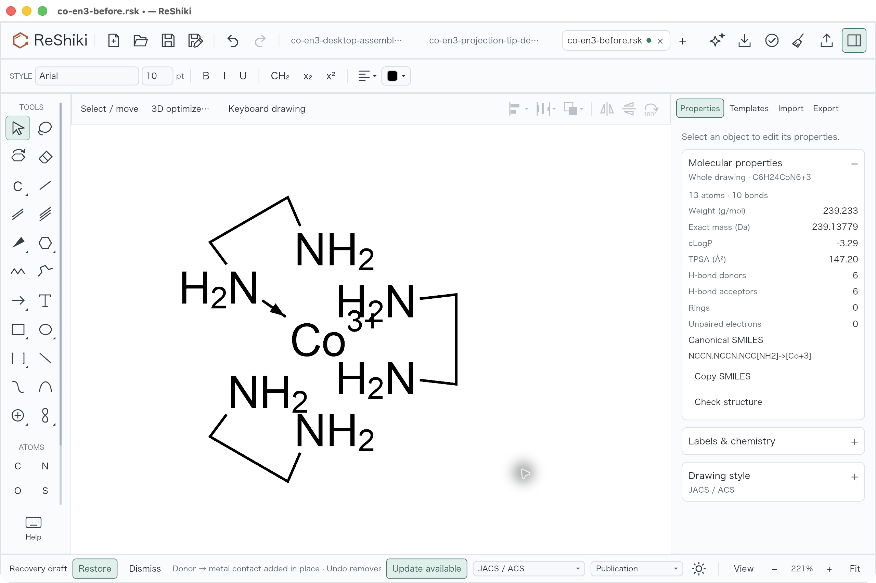The height and width of the screenshot is (583, 876).
Task: Select the reaction arrow tool
Action: click(x=18, y=300)
